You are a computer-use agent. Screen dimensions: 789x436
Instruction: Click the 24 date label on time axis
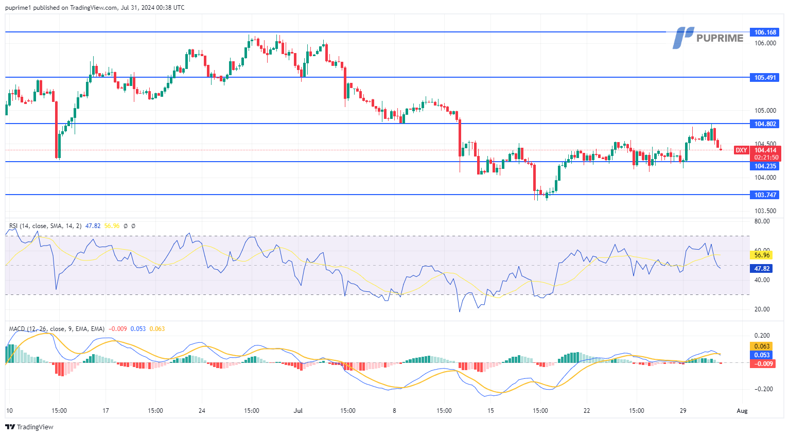coord(202,411)
